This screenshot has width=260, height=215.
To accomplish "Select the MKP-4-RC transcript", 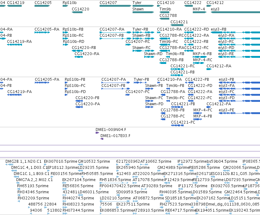I will 199,63.
